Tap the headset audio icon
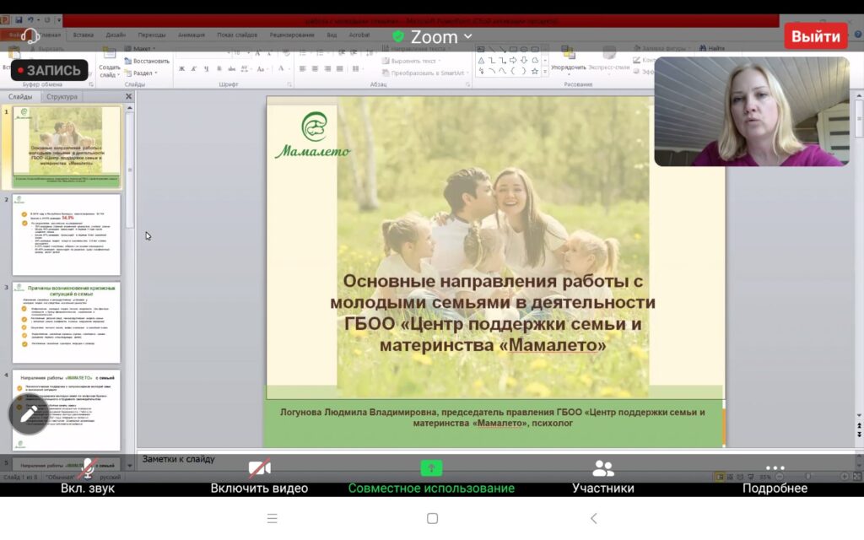864x540 pixels. click(x=30, y=35)
